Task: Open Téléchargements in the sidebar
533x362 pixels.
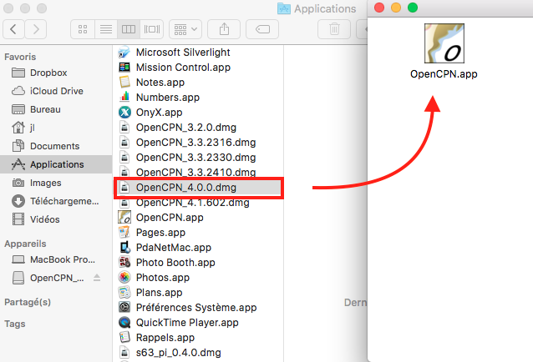Action: (x=56, y=201)
